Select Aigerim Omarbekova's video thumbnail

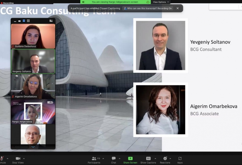click(33, 86)
